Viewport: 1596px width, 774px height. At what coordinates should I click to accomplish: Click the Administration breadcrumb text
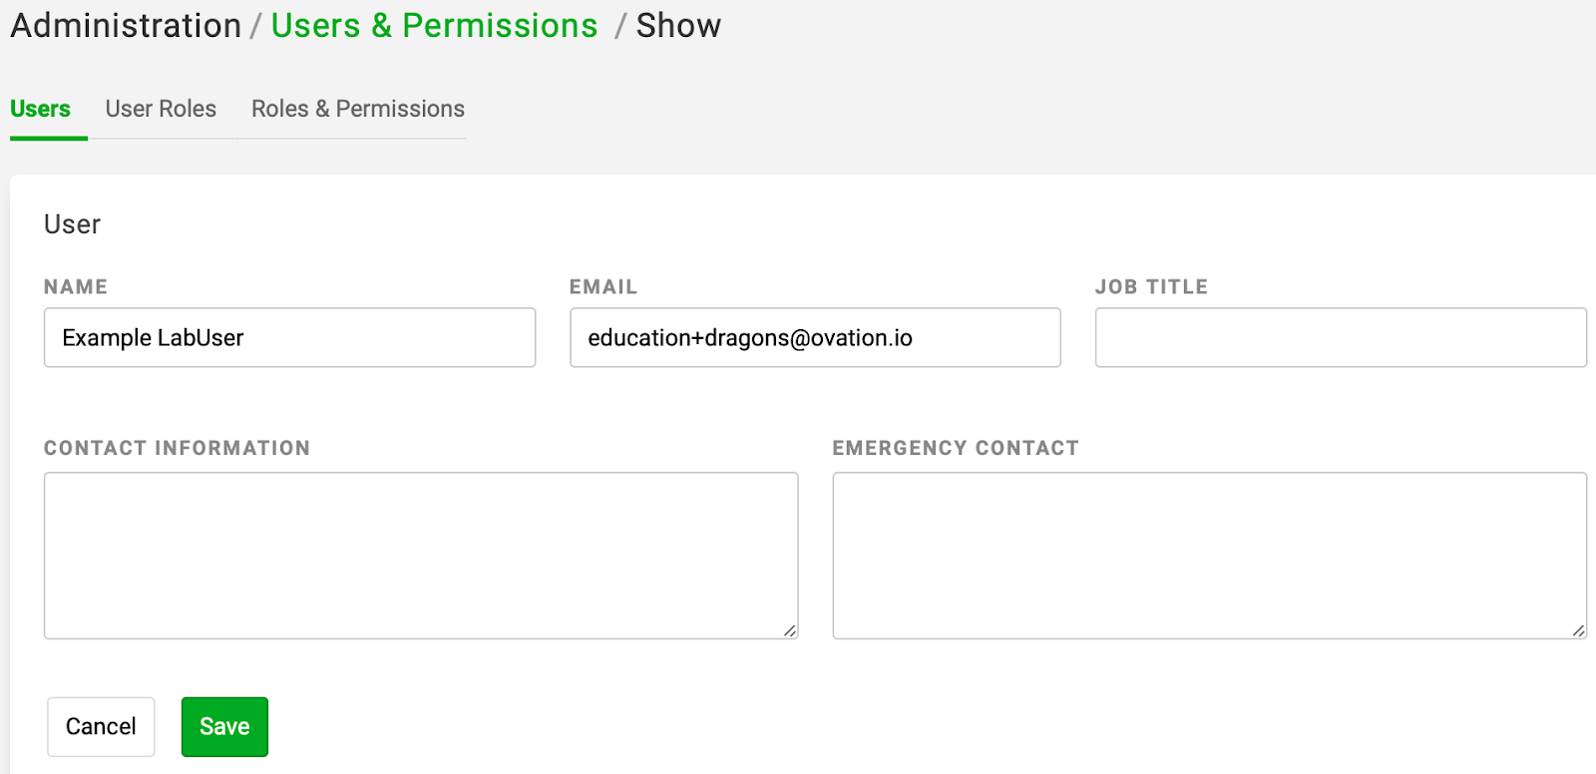126,25
